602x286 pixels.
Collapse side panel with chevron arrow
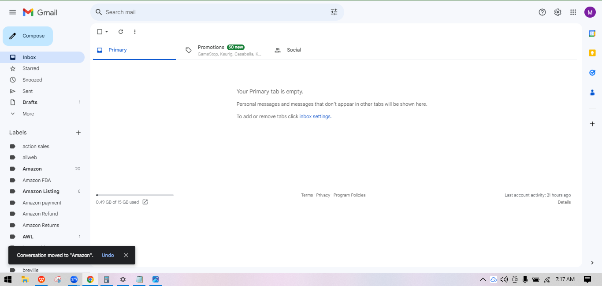592,263
